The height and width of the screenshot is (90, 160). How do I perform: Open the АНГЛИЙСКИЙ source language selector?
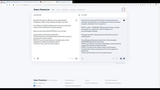(x=37, y=15)
